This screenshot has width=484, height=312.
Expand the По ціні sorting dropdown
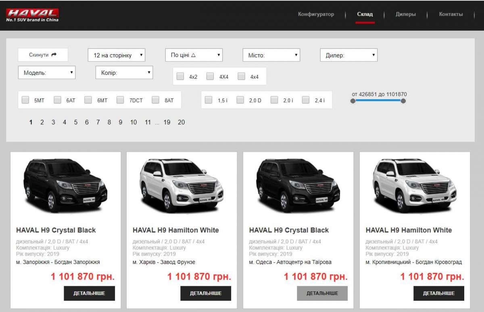[x=194, y=55]
